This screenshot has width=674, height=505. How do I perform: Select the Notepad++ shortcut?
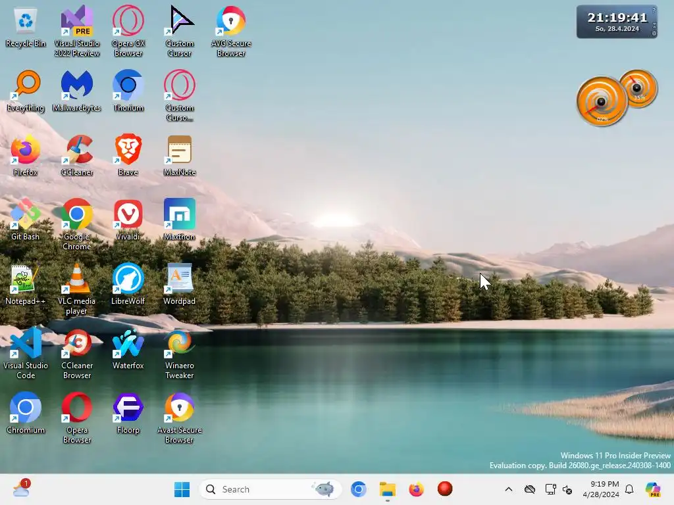pyautogui.click(x=26, y=284)
